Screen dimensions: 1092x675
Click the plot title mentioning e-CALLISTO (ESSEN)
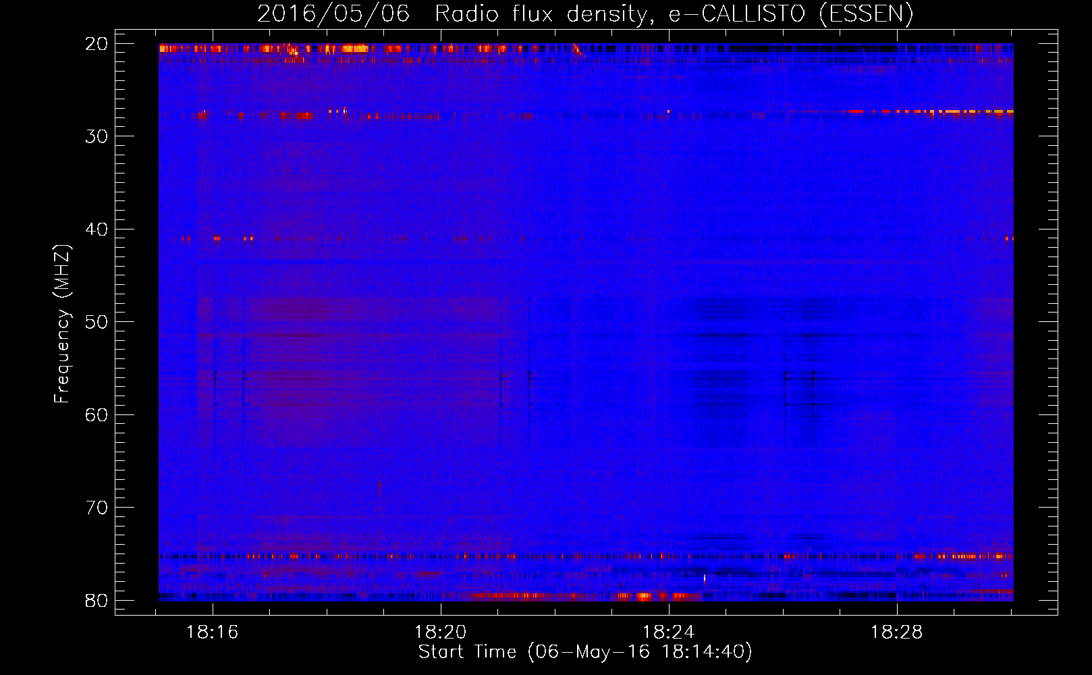click(x=585, y=14)
